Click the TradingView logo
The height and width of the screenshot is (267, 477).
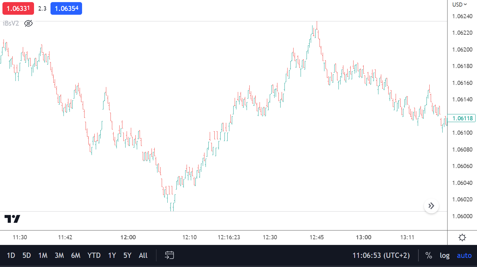[x=12, y=219]
